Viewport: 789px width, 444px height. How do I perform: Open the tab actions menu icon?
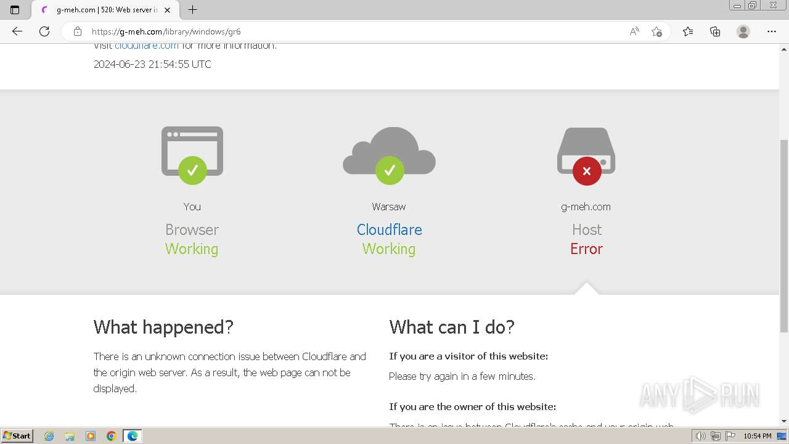pos(15,10)
